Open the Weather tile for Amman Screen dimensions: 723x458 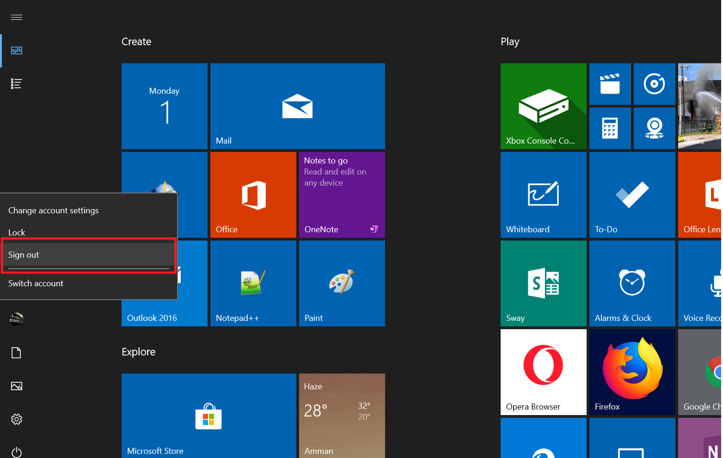click(342, 416)
